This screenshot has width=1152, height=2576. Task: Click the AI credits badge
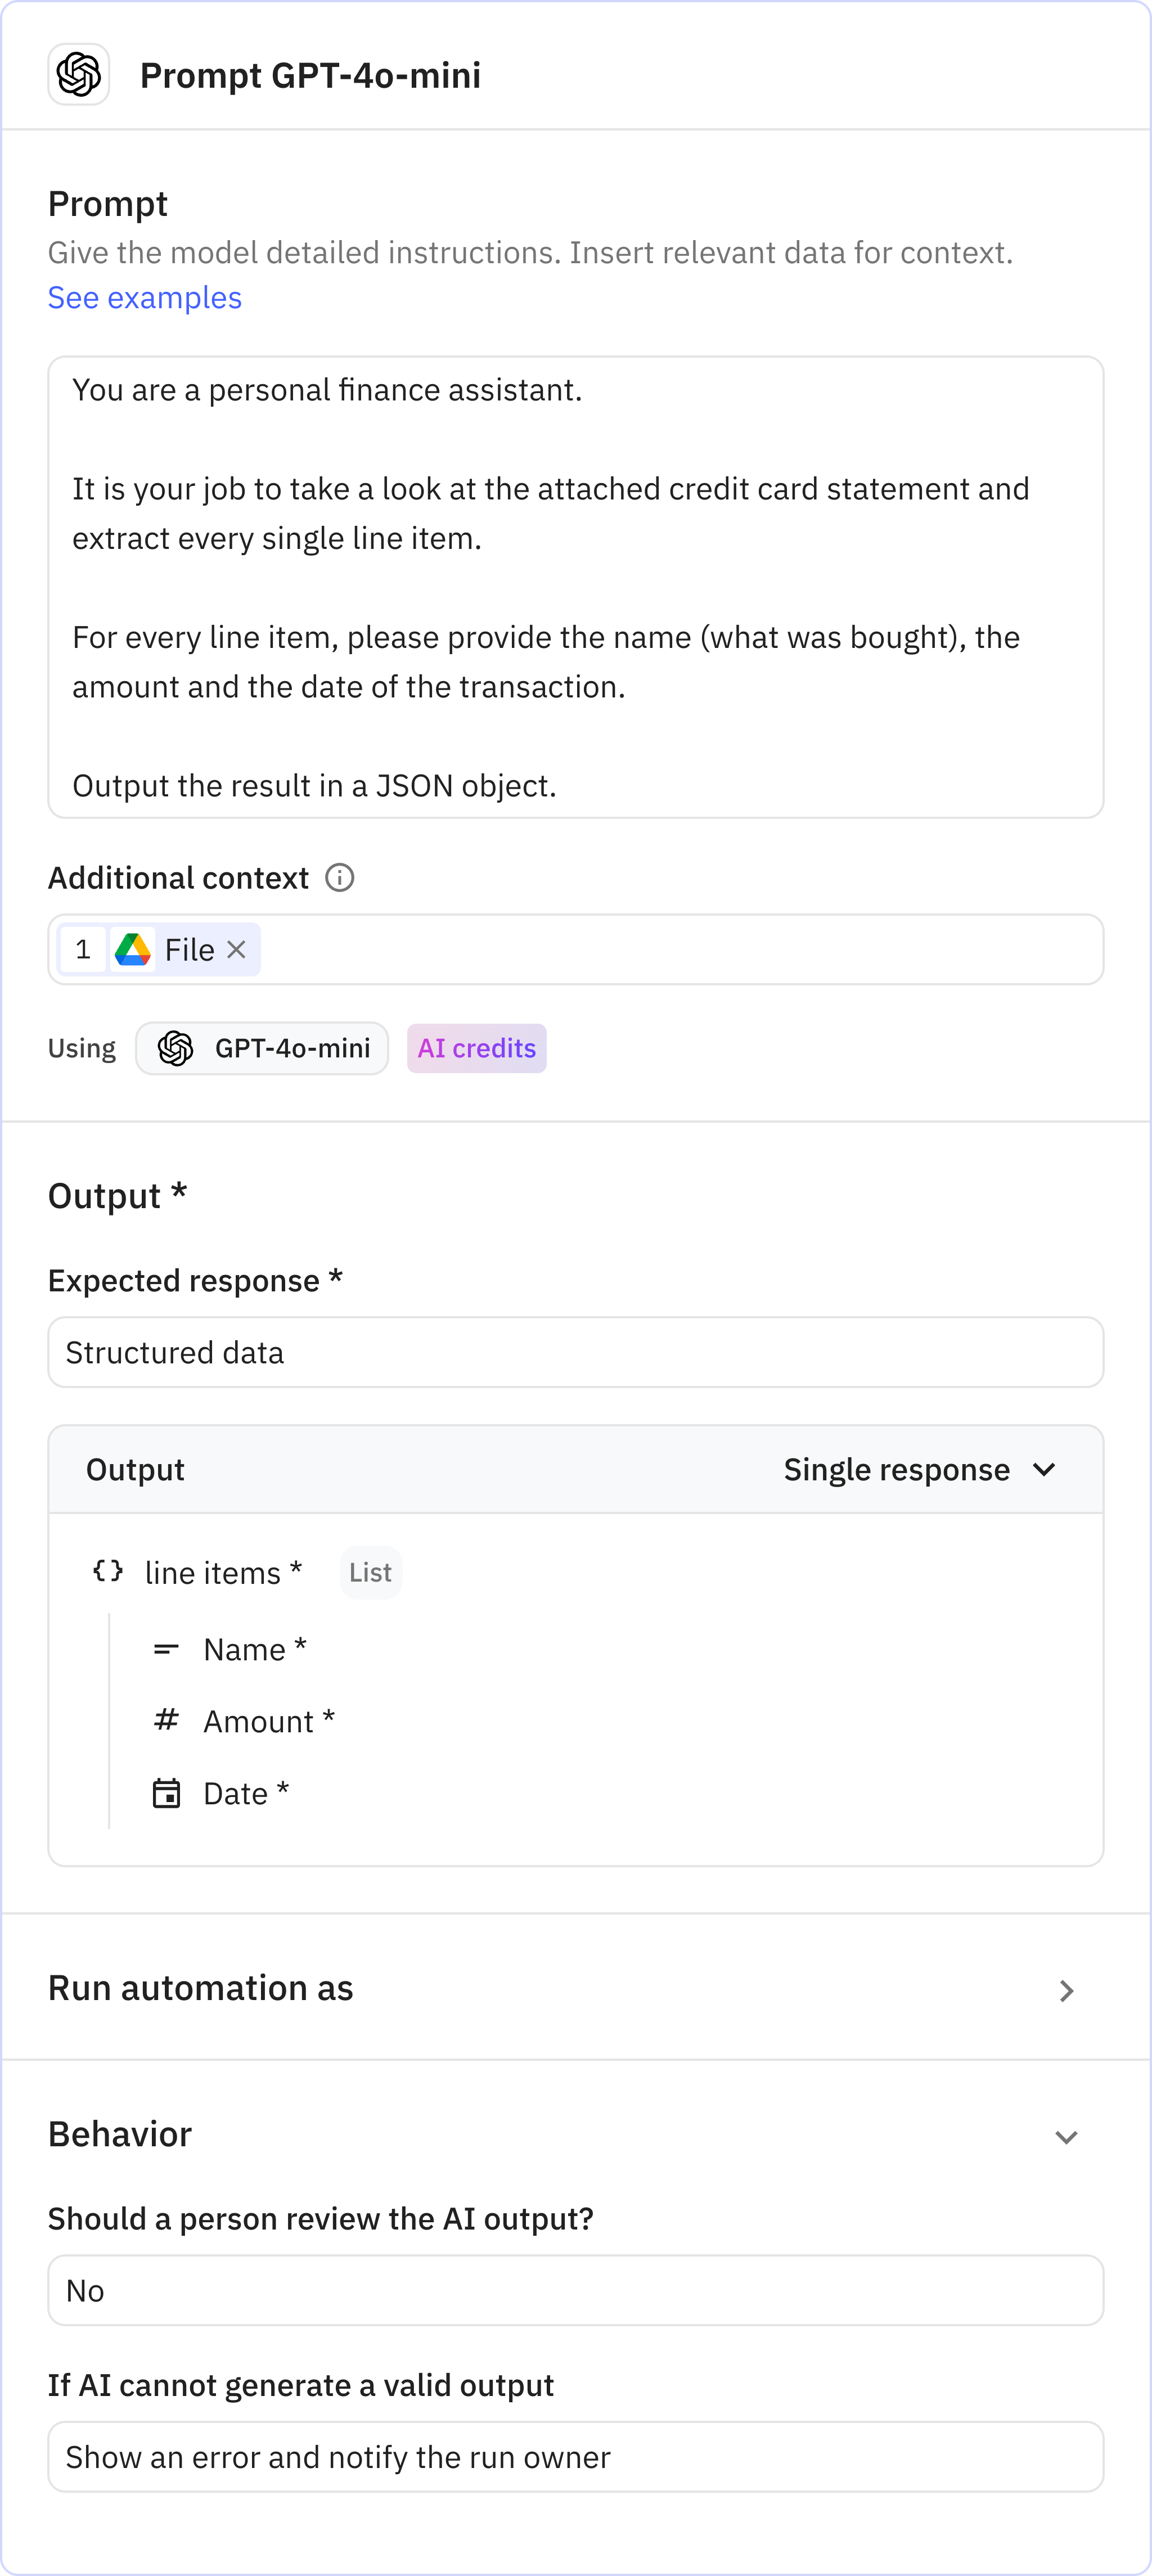pos(476,1048)
